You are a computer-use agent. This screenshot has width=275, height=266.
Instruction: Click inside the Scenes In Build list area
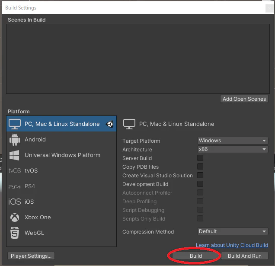[x=138, y=59]
